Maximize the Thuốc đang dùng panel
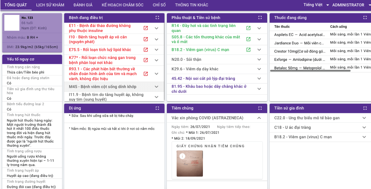The image size is (371, 189). pos(365,18)
